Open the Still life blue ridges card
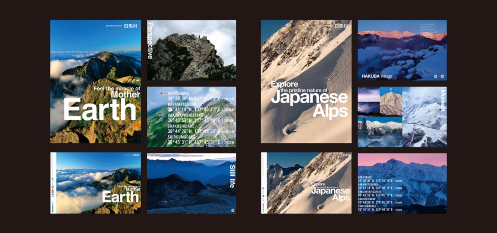The width and height of the screenshot is (497, 233). [192, 183]
